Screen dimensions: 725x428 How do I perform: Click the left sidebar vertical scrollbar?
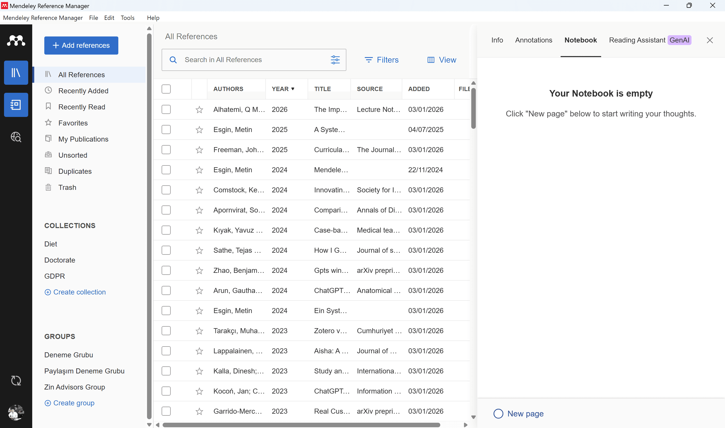click(149, 226)
